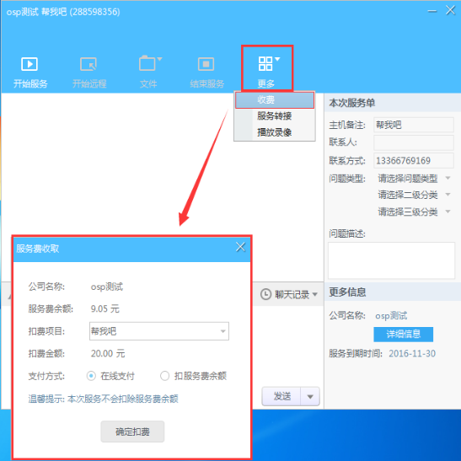Click the 问题描述 text area
Image resolution: width=461 pixels, height=461 pixels.
click(391, 260)
